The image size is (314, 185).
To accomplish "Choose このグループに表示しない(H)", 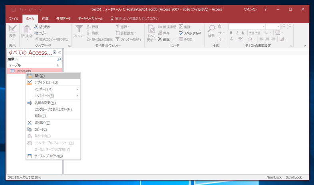I will pyautogui.click(x=53, y=109).
